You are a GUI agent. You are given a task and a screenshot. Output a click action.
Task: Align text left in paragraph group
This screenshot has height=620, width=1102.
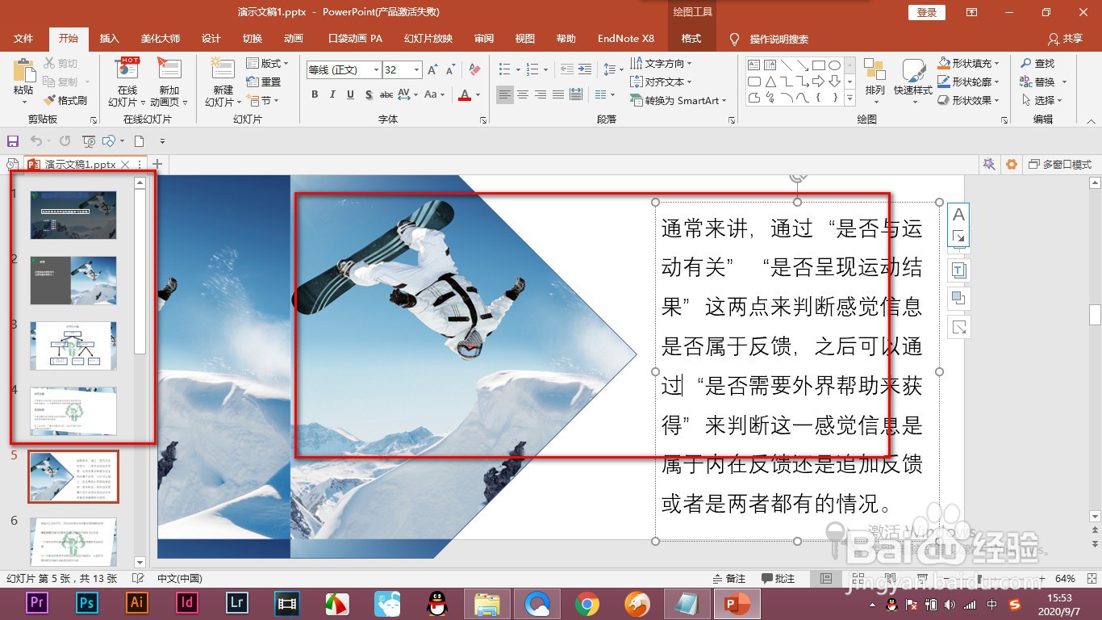pyautogui.click(x=505, y=94)
